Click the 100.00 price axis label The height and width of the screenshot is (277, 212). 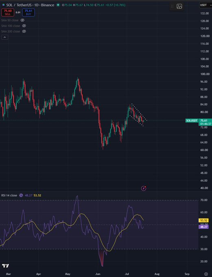[205, 74]
